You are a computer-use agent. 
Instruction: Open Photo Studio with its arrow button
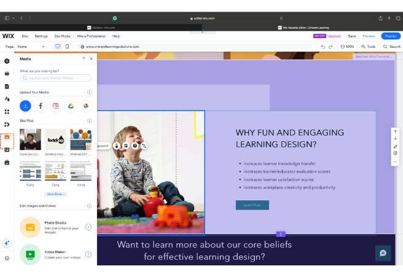point(88,227)
